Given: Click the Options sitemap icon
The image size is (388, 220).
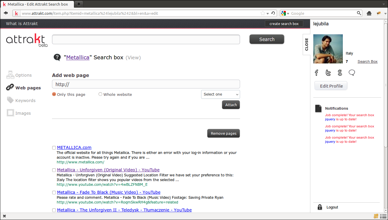Looking at the screenshot, I should click(x=10, y=75).
